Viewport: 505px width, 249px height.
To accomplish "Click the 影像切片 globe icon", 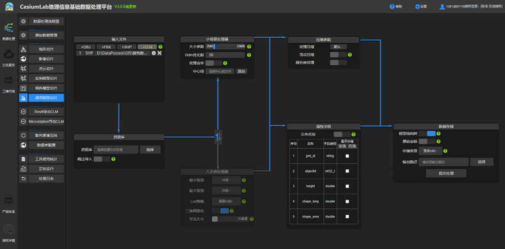I will [x=23, y=59].
